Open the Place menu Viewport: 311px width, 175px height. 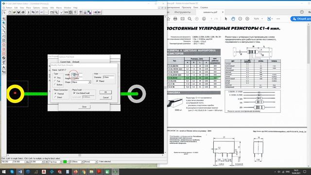point(28,8)
